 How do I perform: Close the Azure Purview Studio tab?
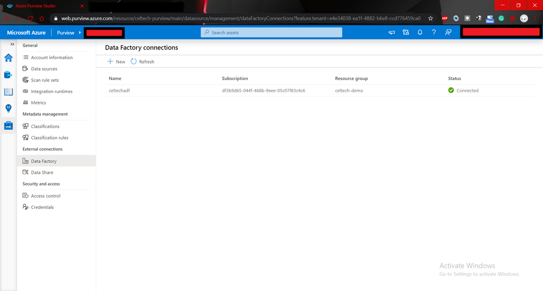[82, 6]
